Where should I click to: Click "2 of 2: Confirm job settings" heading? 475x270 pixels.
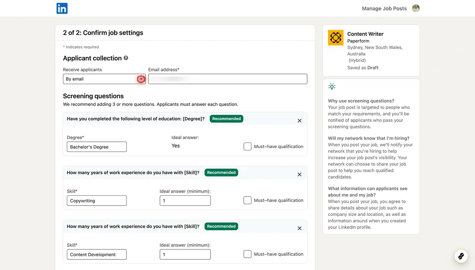(103, 33)
